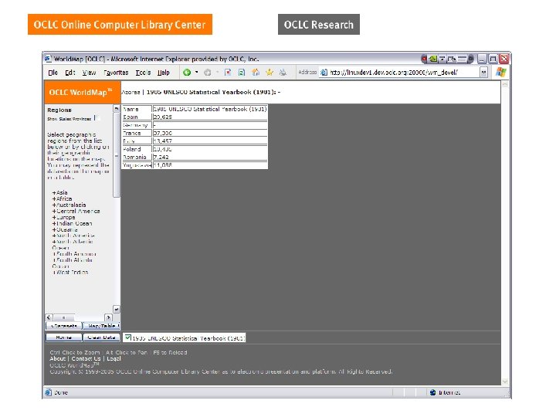
Task: Open the Back button history dropdown arrow
Action: (196, 72)
